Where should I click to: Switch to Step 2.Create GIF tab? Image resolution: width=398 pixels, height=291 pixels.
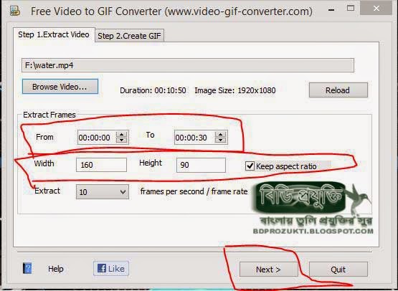click(130, 36)
